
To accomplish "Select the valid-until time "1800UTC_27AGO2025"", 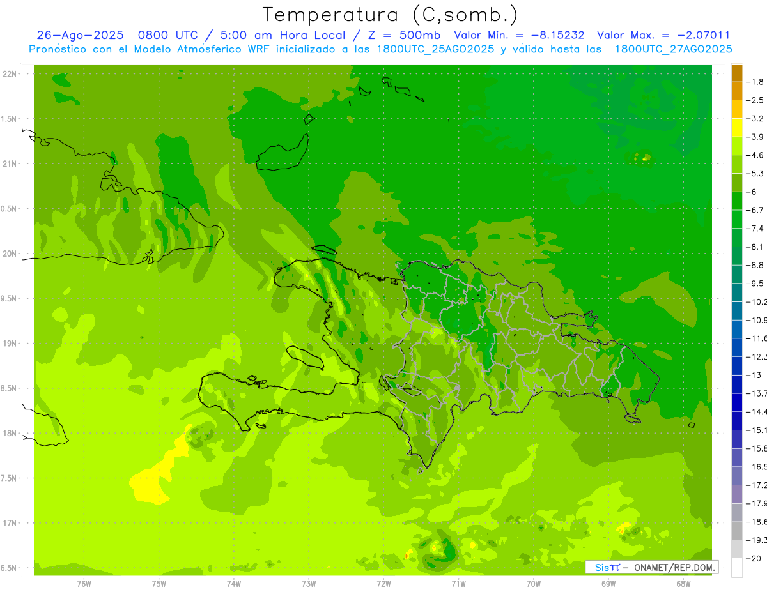I will click(x=673, y=49).
